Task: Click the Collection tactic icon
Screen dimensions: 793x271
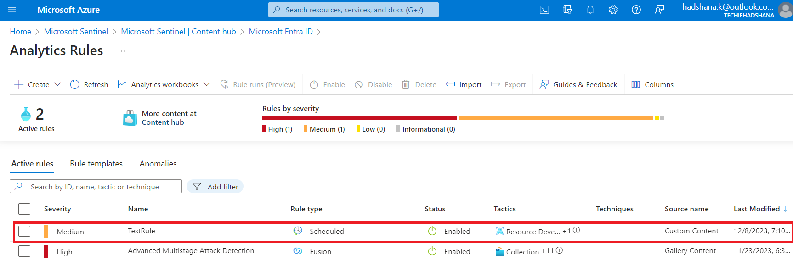Action: pos(500,251)
